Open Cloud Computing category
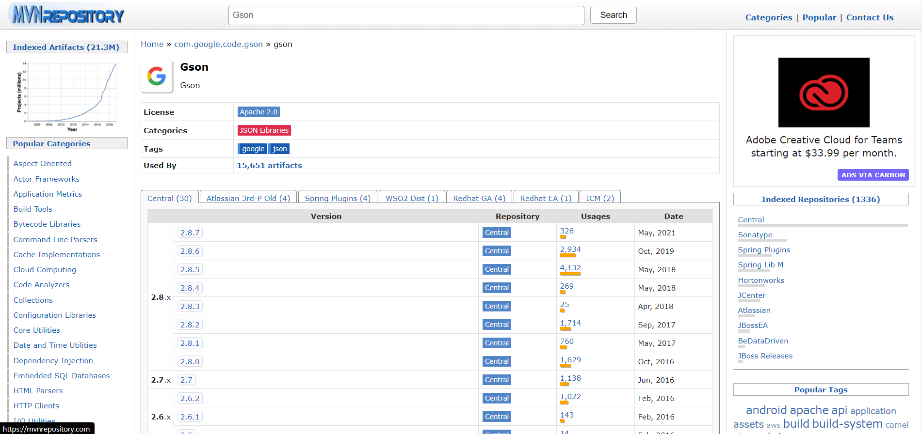 coord(45,269)
